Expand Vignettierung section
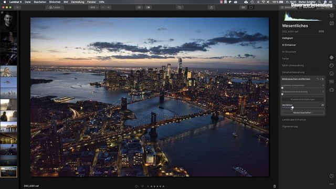This screenshot has width=336, height=189. tap(290, 127)
